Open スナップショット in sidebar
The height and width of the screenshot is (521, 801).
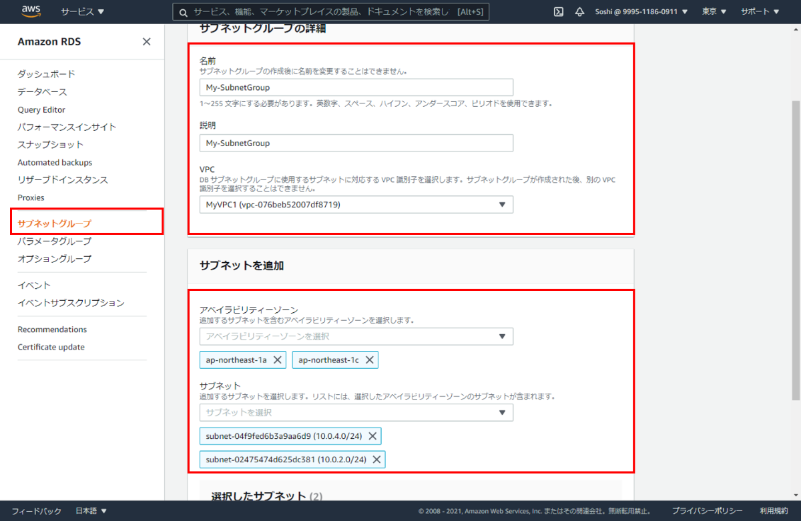pos(51,145)
